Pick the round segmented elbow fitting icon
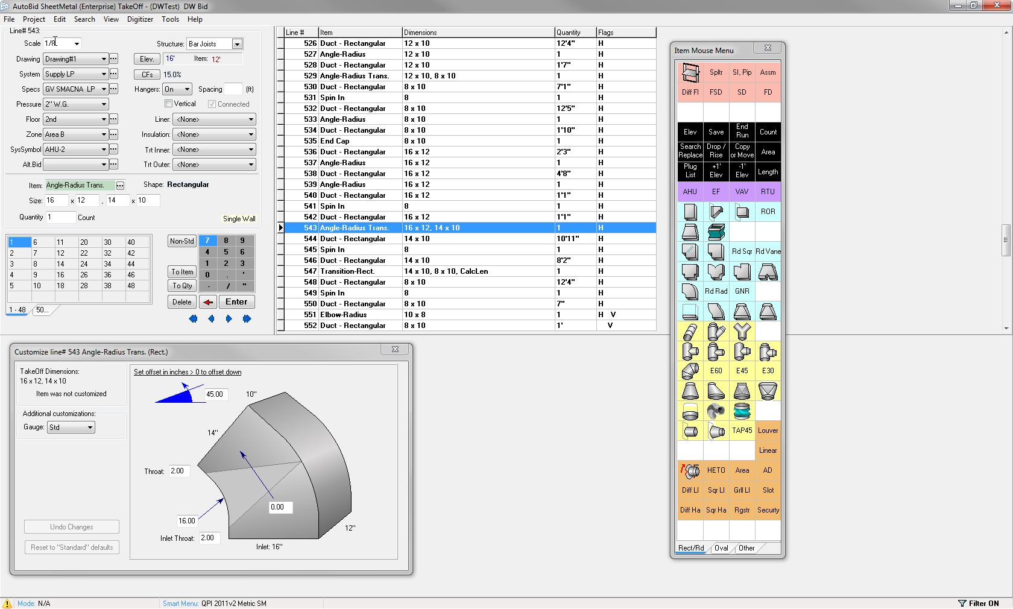This screenshot has height=609, width=1013. pyautogui.click(x=690, y=371)
